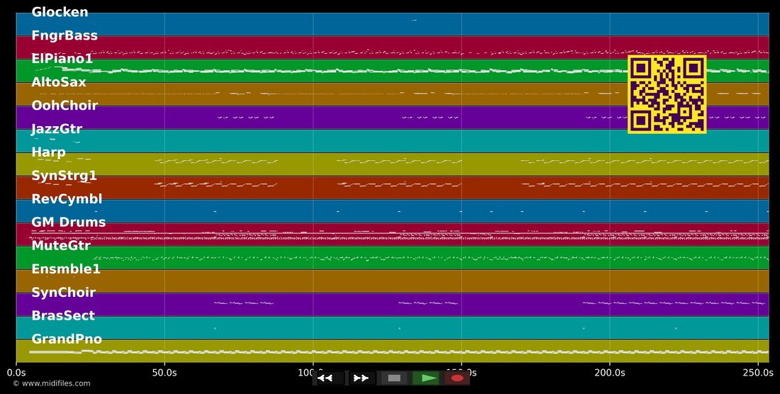Screen dimensions: 780x394
Task: Select the ElPiano1 track label
Action: click(x=62, y=59)
